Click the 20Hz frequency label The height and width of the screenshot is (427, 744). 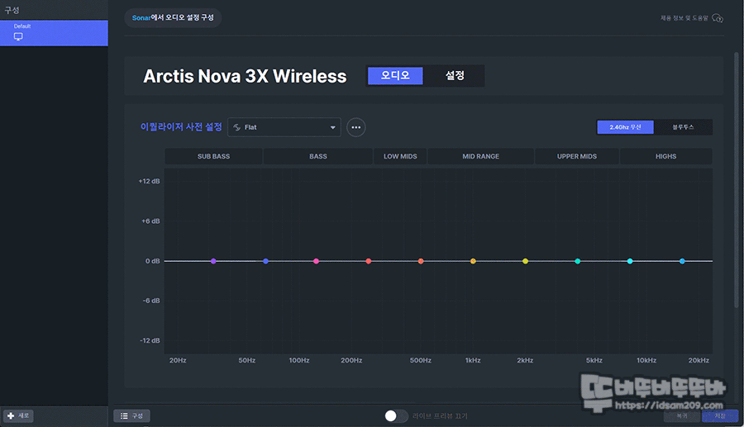point(178,360)
